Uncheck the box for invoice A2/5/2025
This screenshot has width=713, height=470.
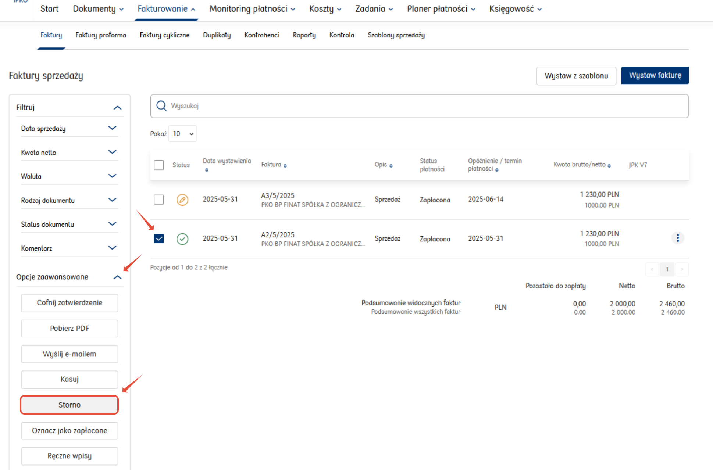click(x=159, y=239)
